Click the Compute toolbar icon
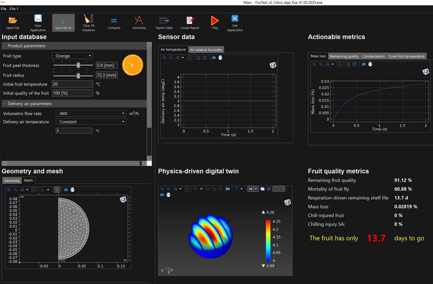Image resolution: width=433 pixels, height=284 pixels. [x=114, y=21]
